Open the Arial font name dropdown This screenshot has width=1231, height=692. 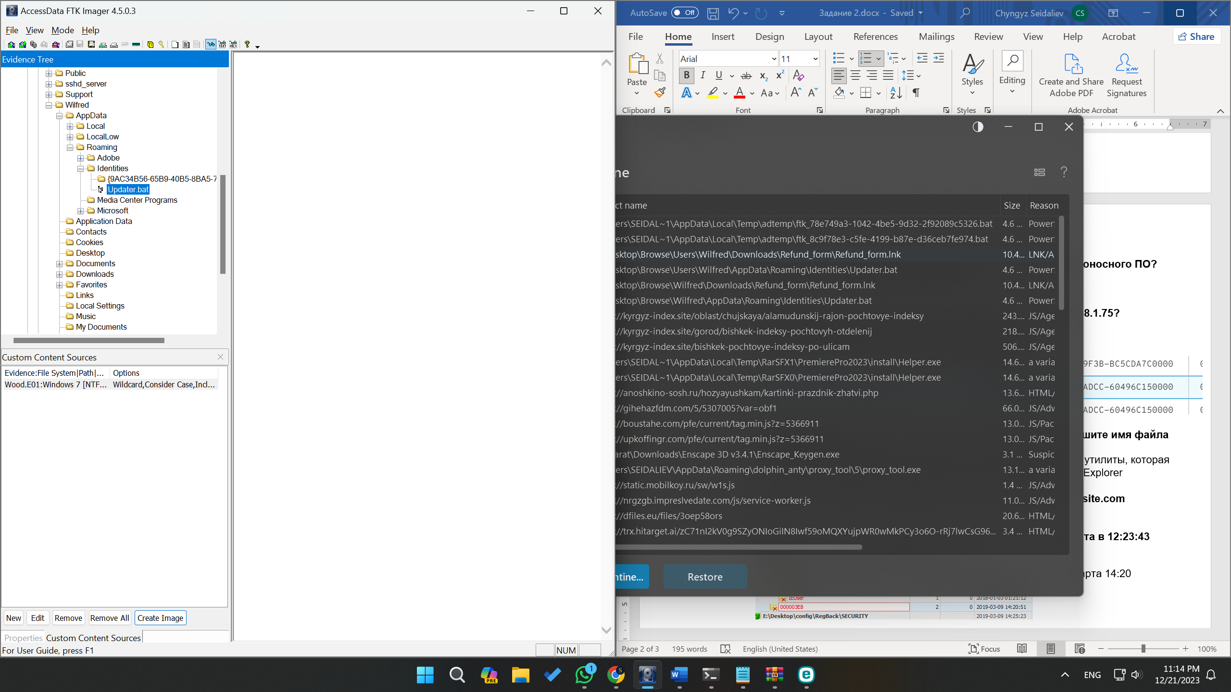tap(774, 59)
